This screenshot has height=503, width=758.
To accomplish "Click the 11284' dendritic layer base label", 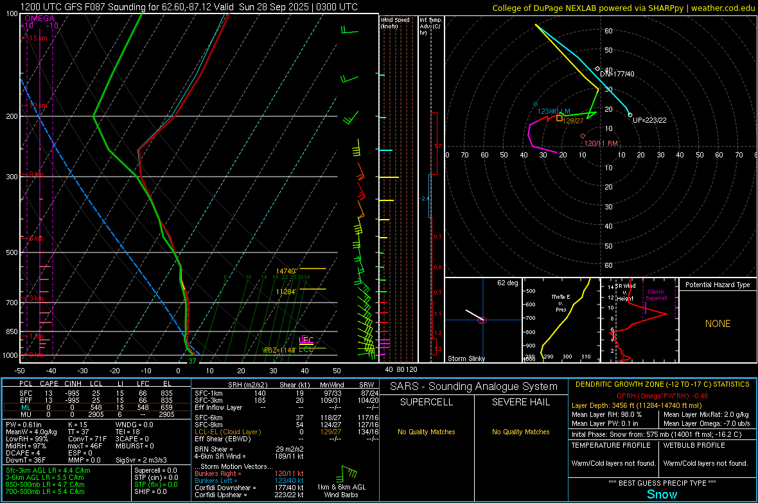I will (286, 292).
